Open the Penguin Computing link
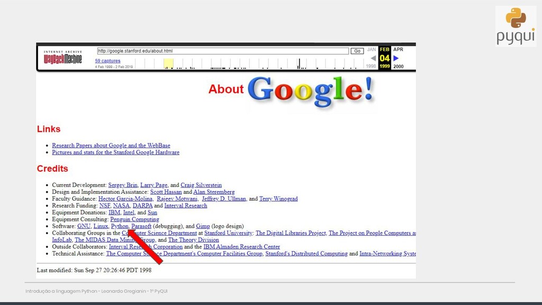The height and width of the screenshot is (305, 542). coord(134,220)
